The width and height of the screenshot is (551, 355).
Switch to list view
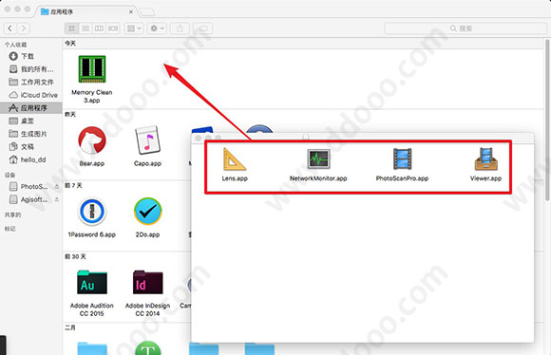(85, 28)
